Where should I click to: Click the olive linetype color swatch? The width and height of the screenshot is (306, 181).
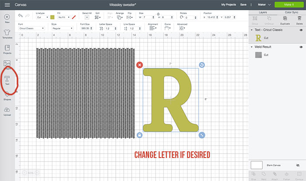pyautogui.click(x=52, y=17)
